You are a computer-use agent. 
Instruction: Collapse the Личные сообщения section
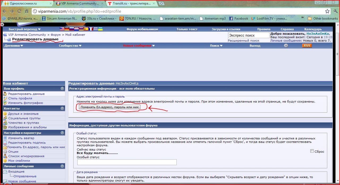[62, 166]
